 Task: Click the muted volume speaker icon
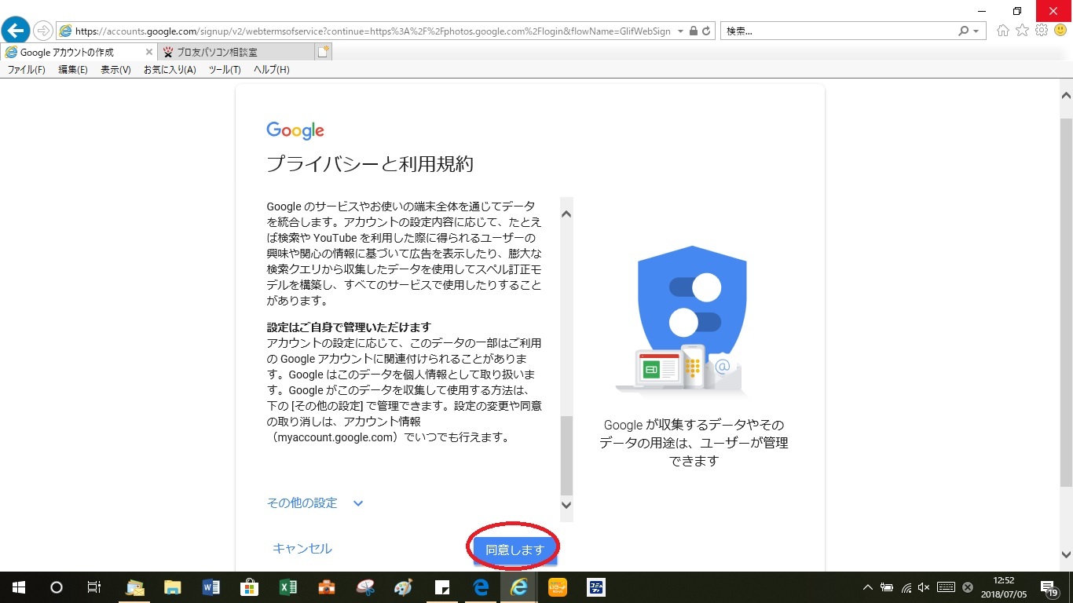click(924, 587)
